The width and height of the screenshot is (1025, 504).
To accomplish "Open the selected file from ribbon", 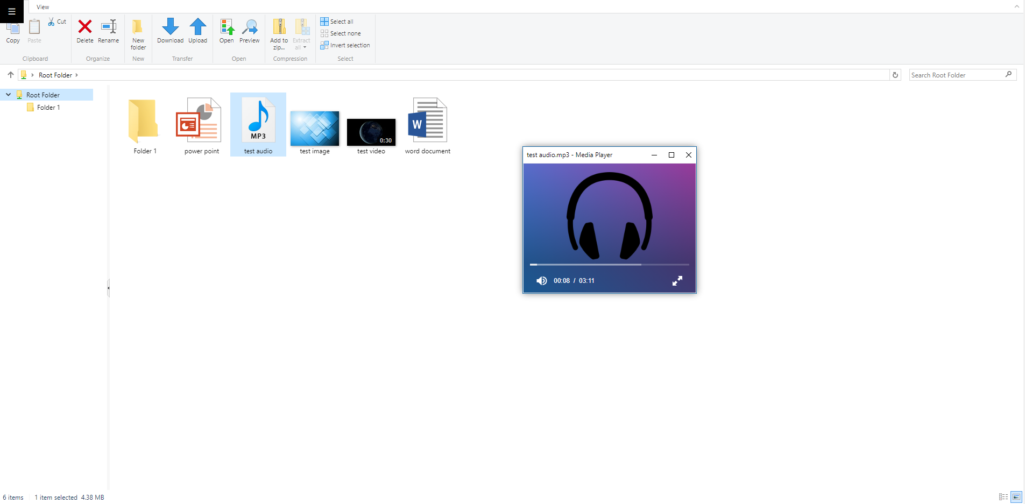I will tap(227, 31).
